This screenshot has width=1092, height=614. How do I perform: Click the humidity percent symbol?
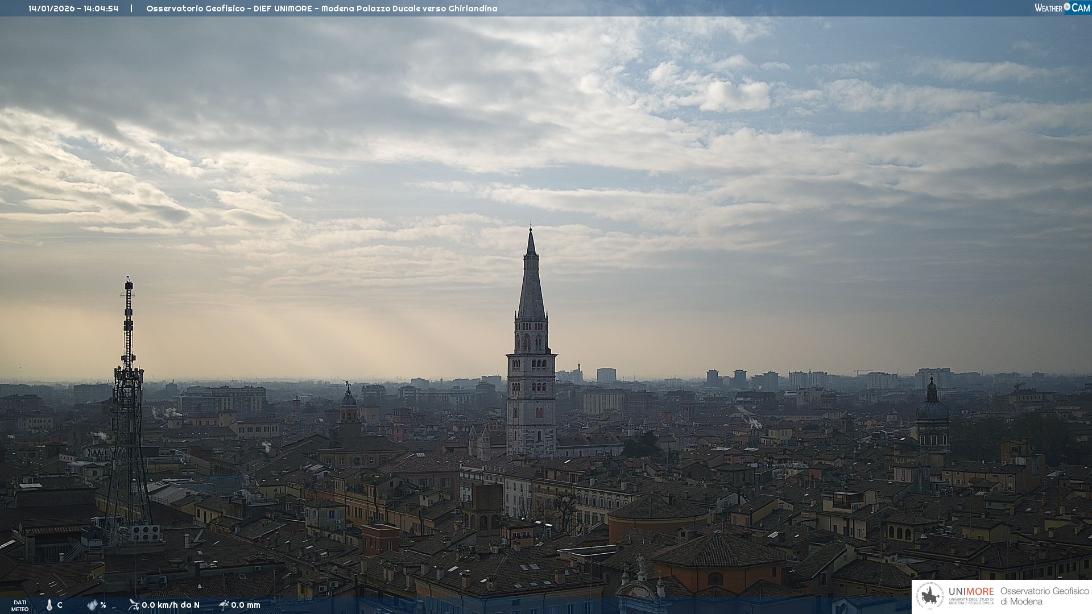coord(103,605)
